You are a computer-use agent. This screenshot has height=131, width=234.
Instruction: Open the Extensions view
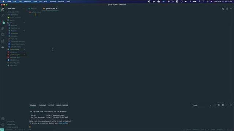pyautogui.click(x=3, y=41)
